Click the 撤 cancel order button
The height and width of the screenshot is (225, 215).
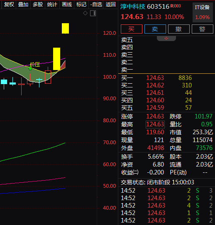[x=179, y=29]
